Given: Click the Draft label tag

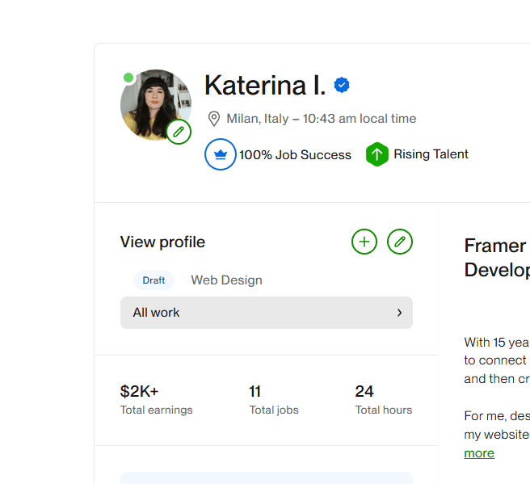Looking at the screenshot, I should pos(154,280).
